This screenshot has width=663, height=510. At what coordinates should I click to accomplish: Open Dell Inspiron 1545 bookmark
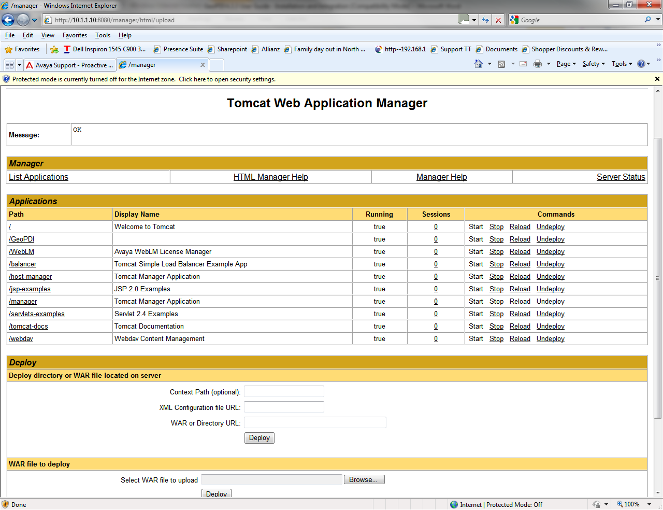105,49
